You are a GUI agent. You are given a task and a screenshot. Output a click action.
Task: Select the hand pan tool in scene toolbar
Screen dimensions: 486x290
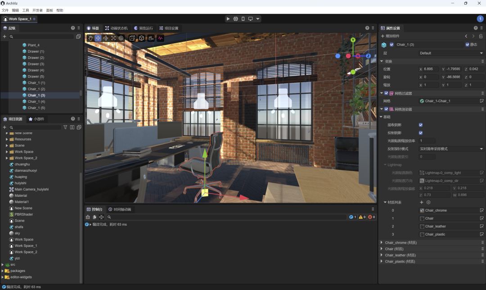(x=90, y=38)
